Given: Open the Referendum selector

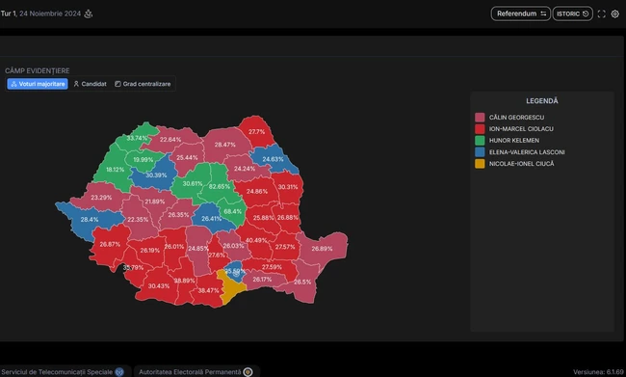Looking at the screenshot, I should pos(521,13).
